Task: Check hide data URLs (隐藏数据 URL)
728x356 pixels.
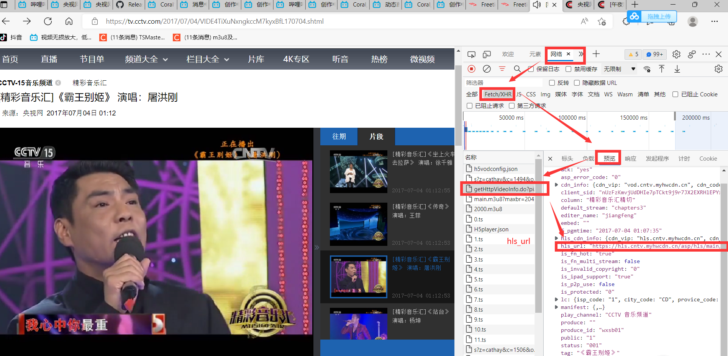Action: [x=577, y=83]
